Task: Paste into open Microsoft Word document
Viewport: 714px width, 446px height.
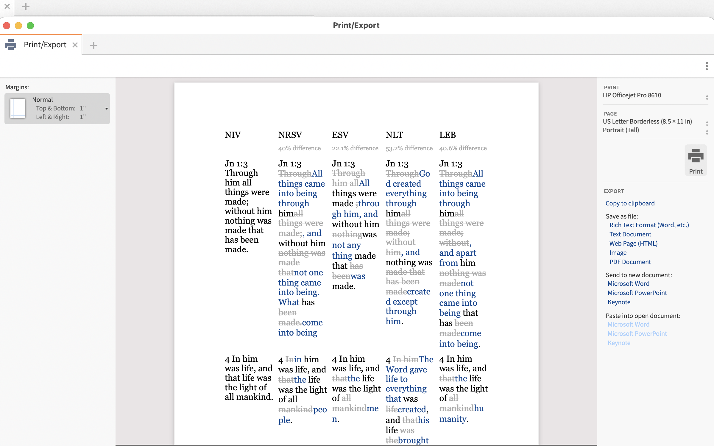Action: point(628,325)
